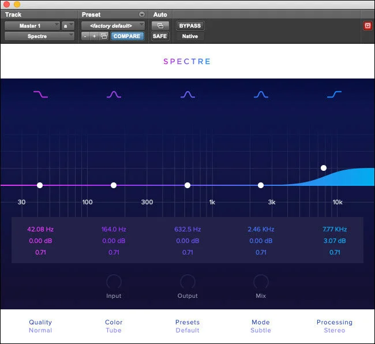Select the 2.46 KHz band bell icon
This screenshot has height=344, width=375.
point(261,95)
